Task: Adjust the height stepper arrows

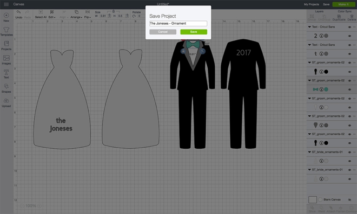Action: click(127, 16)
